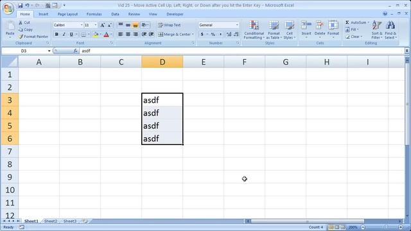Open the borders dropdown arrow
Screen dimensions: 411x231
[89, 34]
